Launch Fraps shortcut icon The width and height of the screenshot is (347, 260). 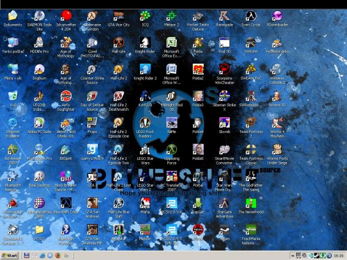(92, 123)
